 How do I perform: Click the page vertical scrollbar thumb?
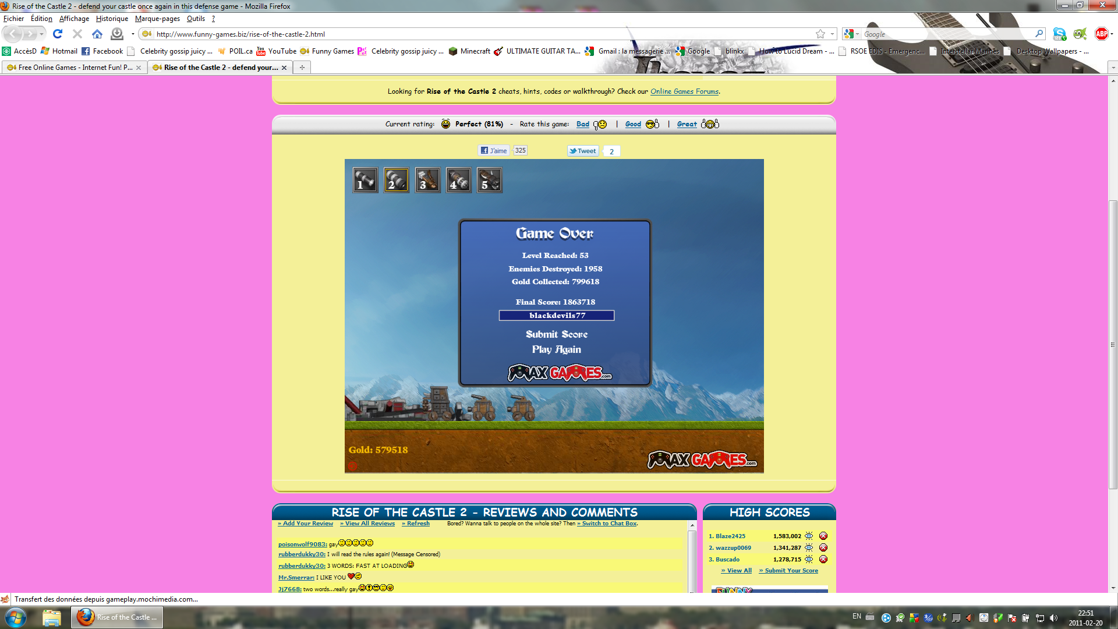[x=1113, y=345]
